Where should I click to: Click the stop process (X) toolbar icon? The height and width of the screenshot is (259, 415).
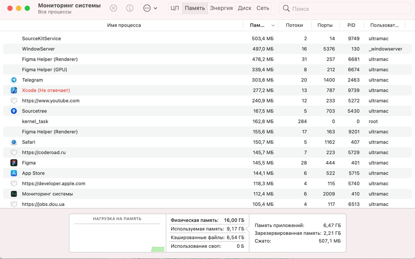pos(113,8)
